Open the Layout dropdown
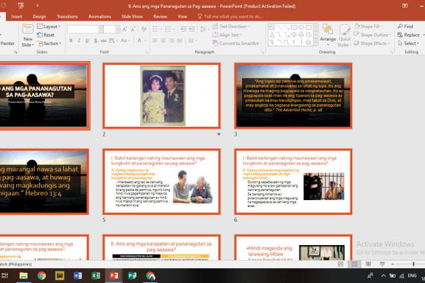The image size is (425, 283). [49, 26]
